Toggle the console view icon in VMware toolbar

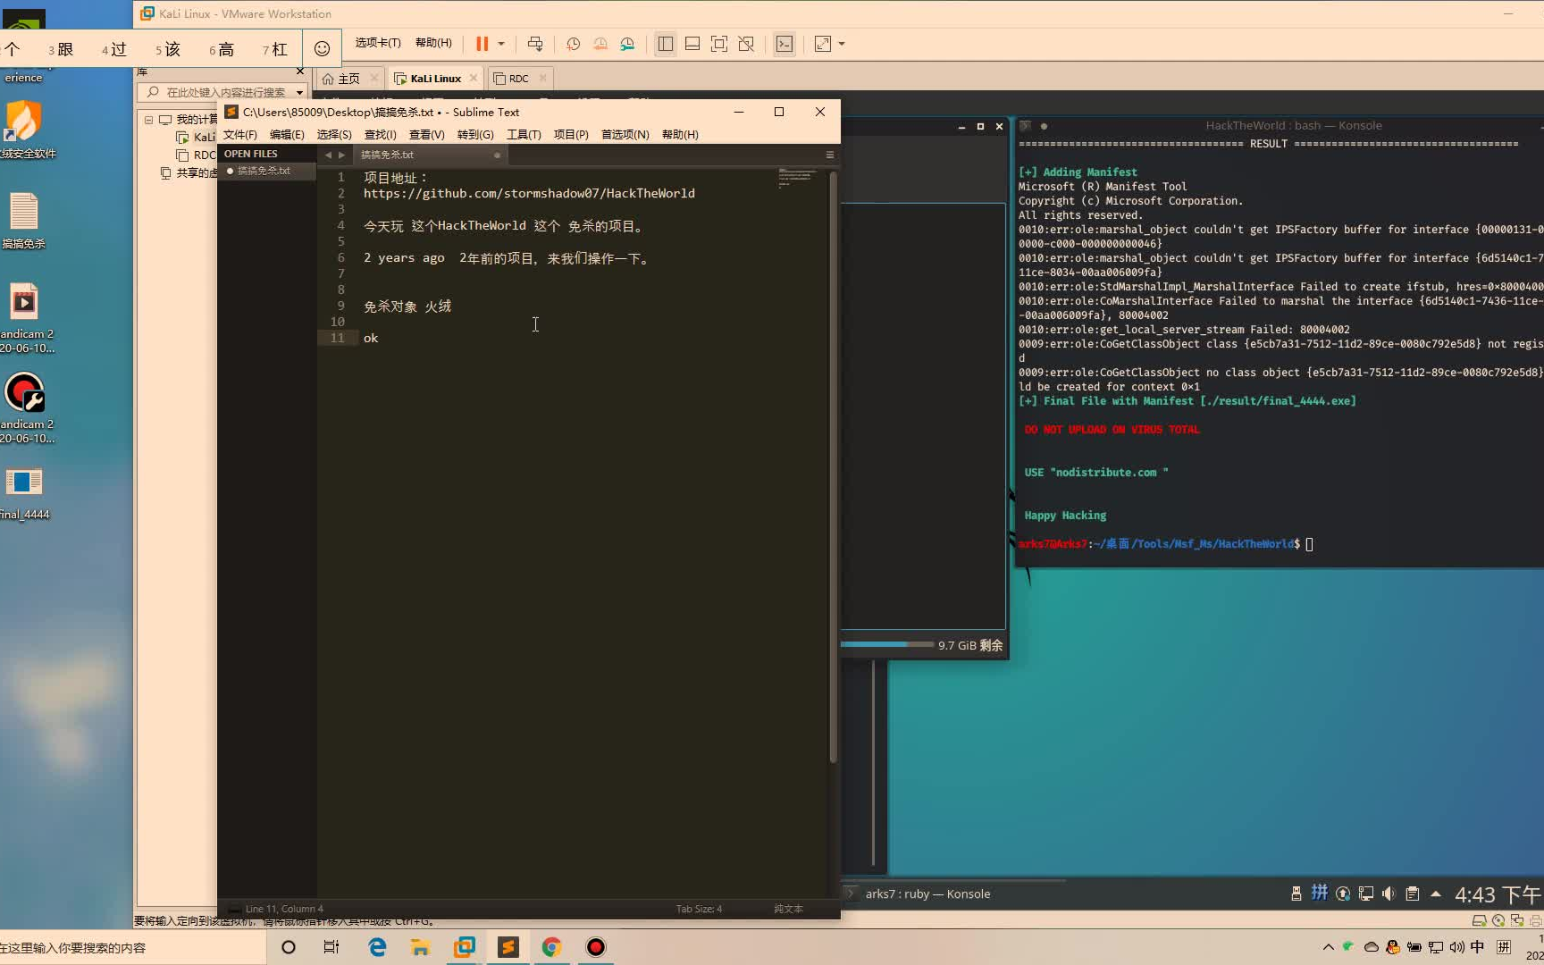coord(785,44)
